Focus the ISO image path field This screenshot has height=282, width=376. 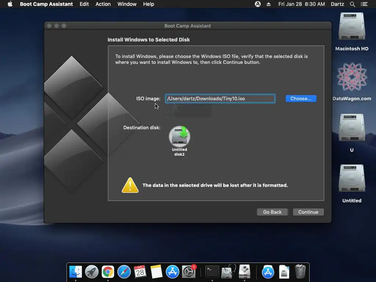click(220, 98)
